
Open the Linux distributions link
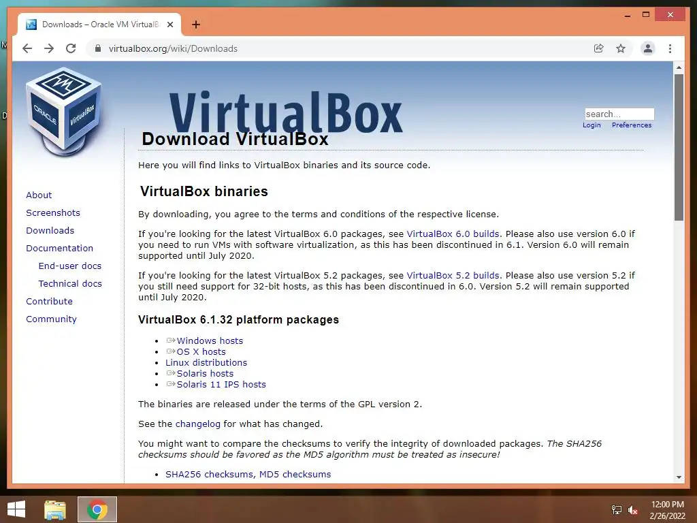[206, 362]
